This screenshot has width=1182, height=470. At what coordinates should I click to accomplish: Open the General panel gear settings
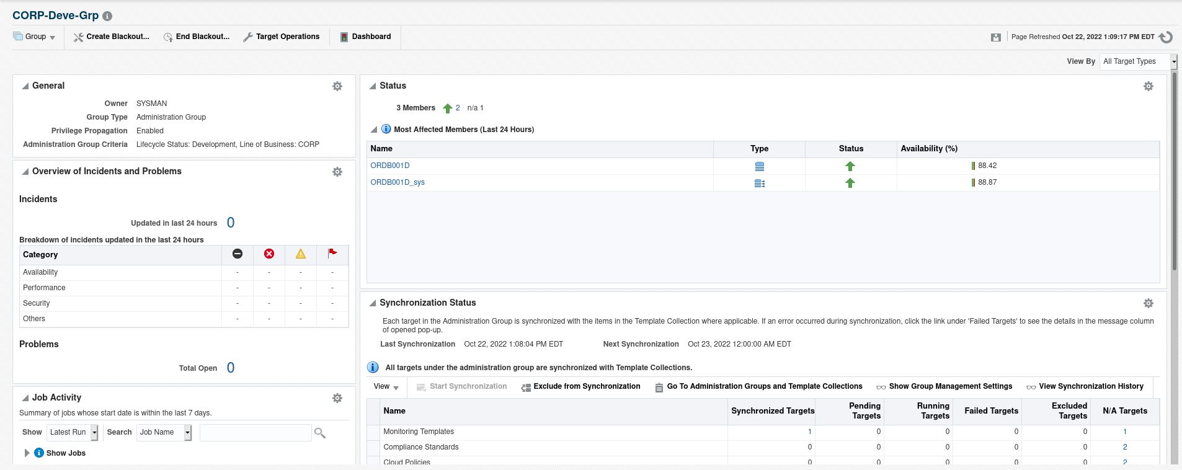[337, 86]
